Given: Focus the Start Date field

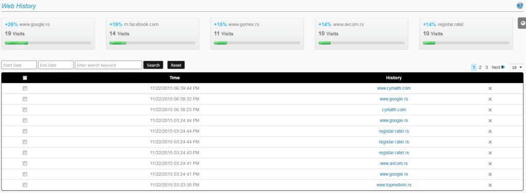Looking at the screenshot, I should click(19, 65).
